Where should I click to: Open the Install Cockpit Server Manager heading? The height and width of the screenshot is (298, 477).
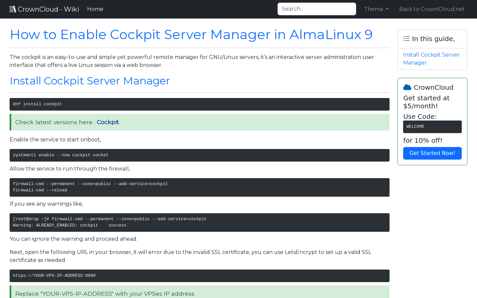[x=89, y=81]
